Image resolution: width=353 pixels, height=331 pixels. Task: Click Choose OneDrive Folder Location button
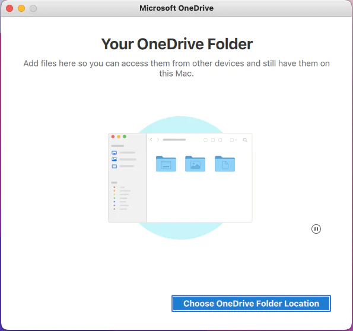251,303
